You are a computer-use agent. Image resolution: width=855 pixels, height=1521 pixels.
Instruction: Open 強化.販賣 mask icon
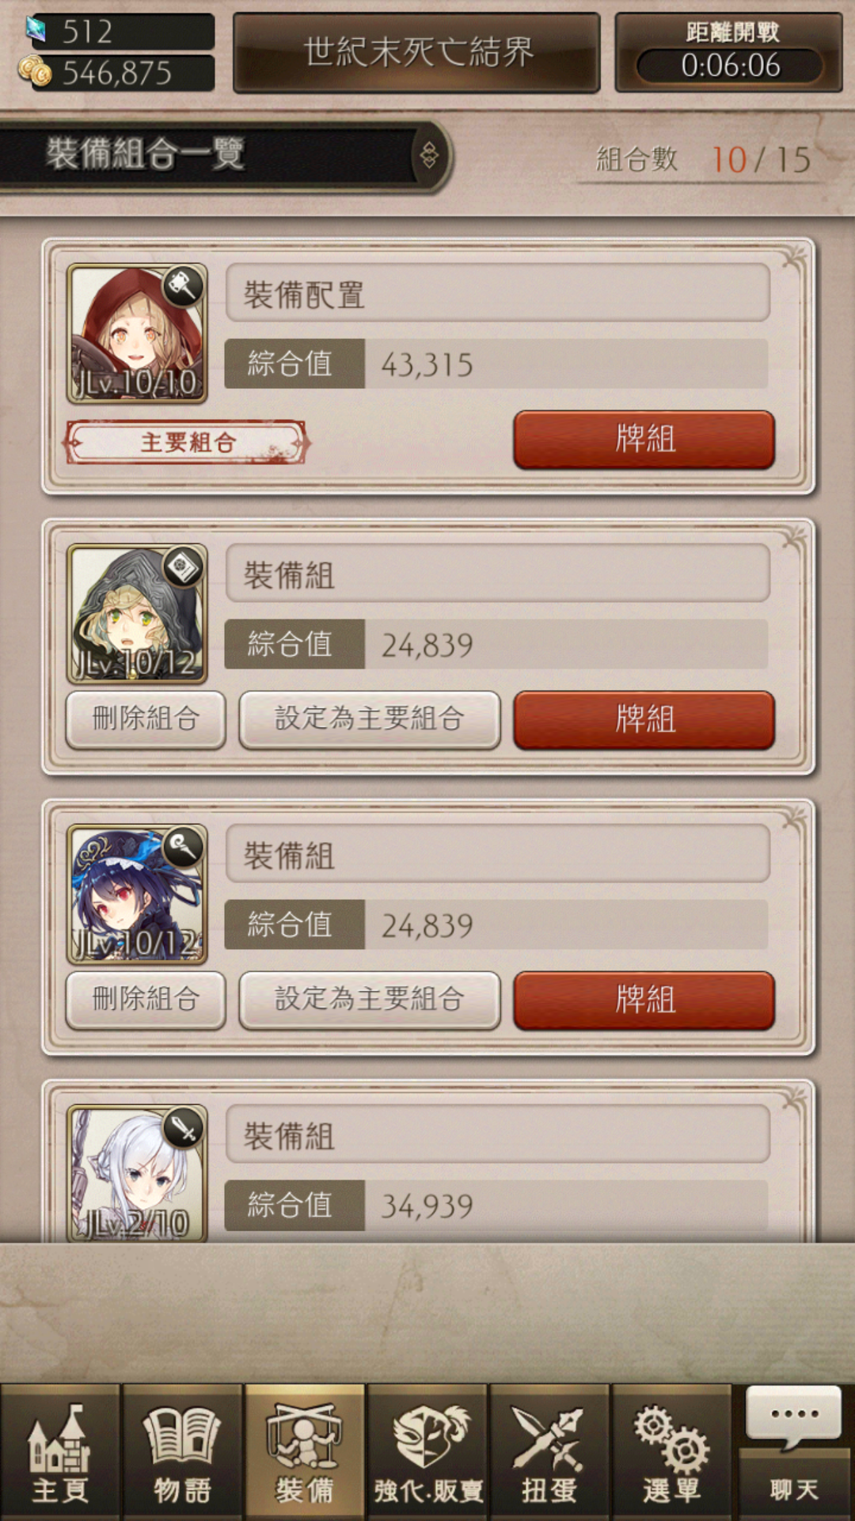coord(427,1452)
